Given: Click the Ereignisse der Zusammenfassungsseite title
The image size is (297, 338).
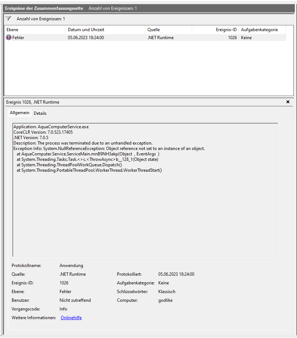Looking at the screenshot, I should click(44, 8).
